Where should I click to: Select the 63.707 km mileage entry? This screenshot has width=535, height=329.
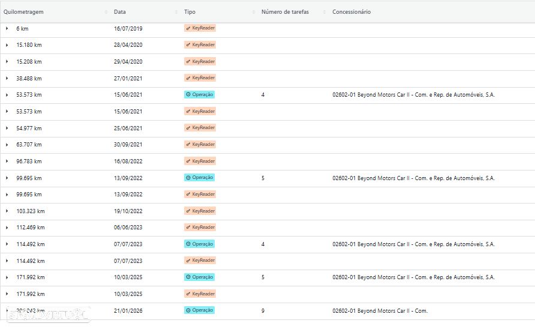click(x=29, y=145)
